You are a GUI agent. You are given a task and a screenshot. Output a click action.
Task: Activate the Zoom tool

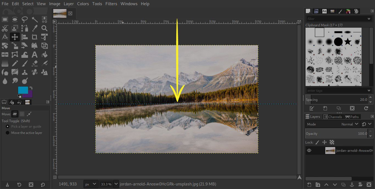(x=44, y=28)
